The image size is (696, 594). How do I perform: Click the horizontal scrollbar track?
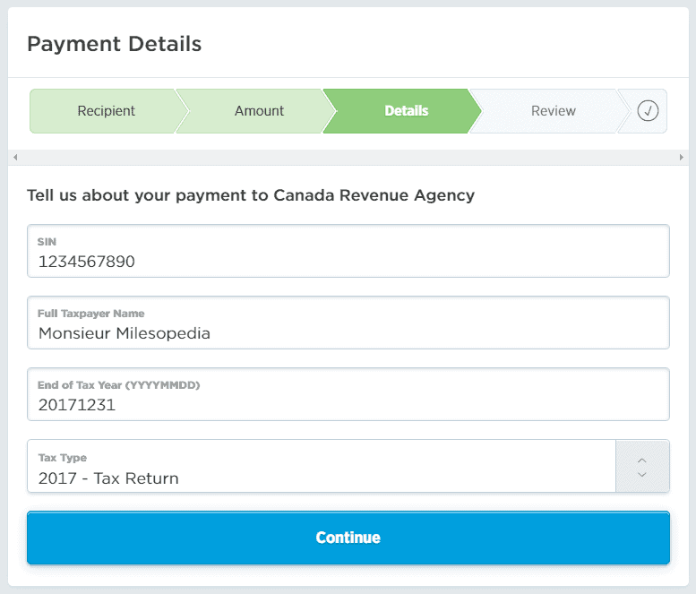pos(348,158)
